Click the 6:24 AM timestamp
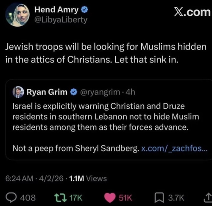The width and height of the screenshot is (212, 206). pyautogui.click(x=20, y=178)
